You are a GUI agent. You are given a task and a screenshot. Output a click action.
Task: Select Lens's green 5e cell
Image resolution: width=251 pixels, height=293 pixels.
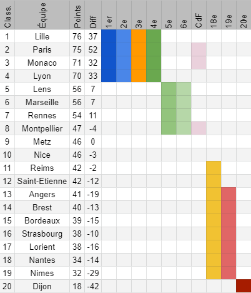[x=169, y=89]
